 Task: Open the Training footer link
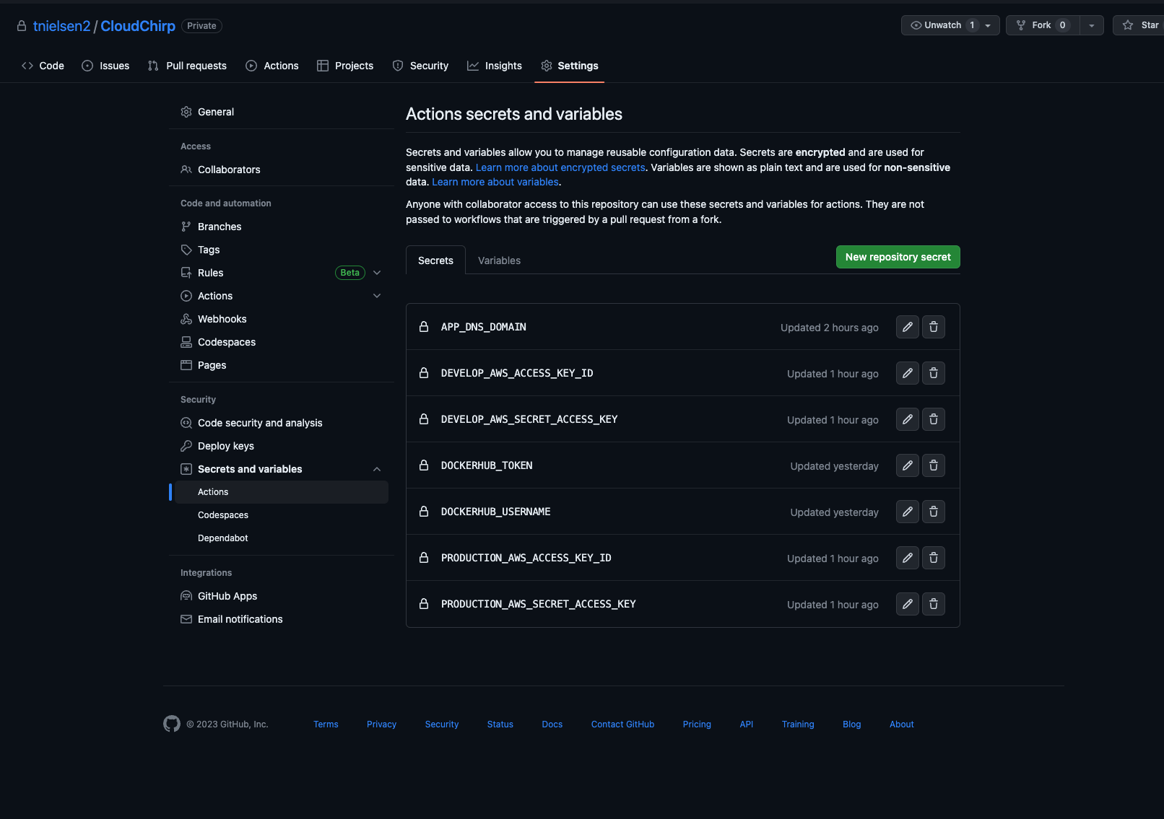pyautogui.click(x=798, y=724)
